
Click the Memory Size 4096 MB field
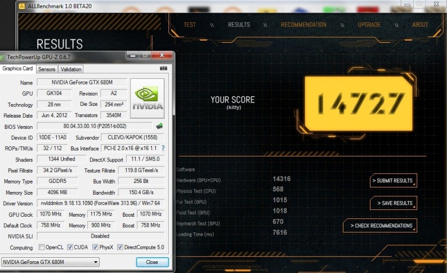coord(57,193)
